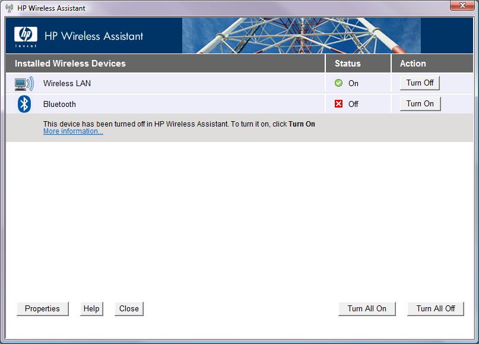Turn all wireless devices off

pos(436,308)
